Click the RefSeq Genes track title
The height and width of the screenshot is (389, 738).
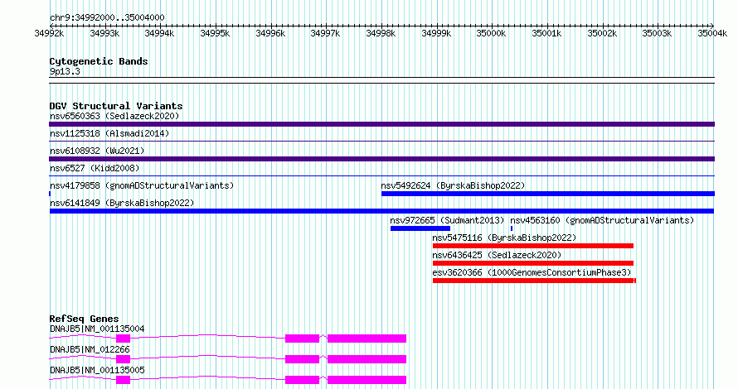[84, 319]
